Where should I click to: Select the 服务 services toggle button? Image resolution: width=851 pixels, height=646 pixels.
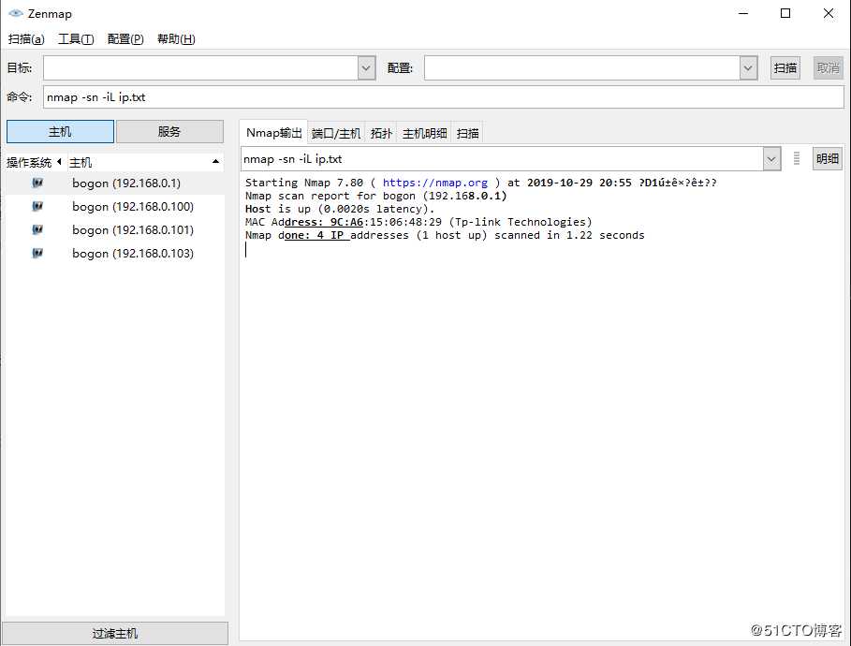[169, 131]
